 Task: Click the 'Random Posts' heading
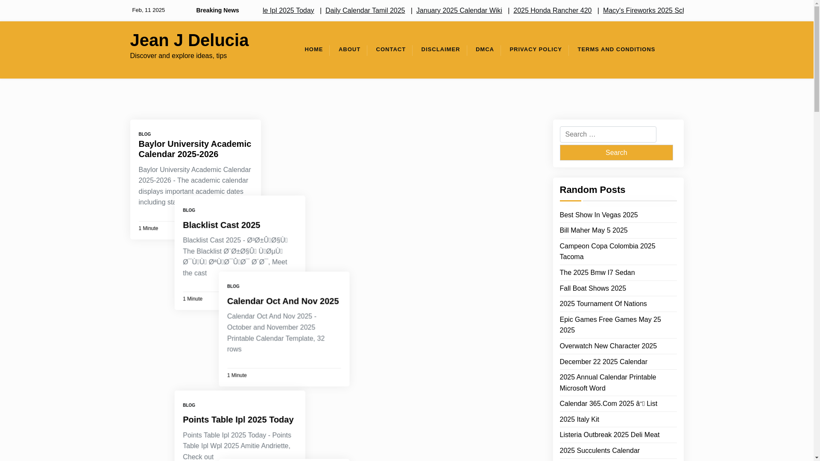click(592, 190)
